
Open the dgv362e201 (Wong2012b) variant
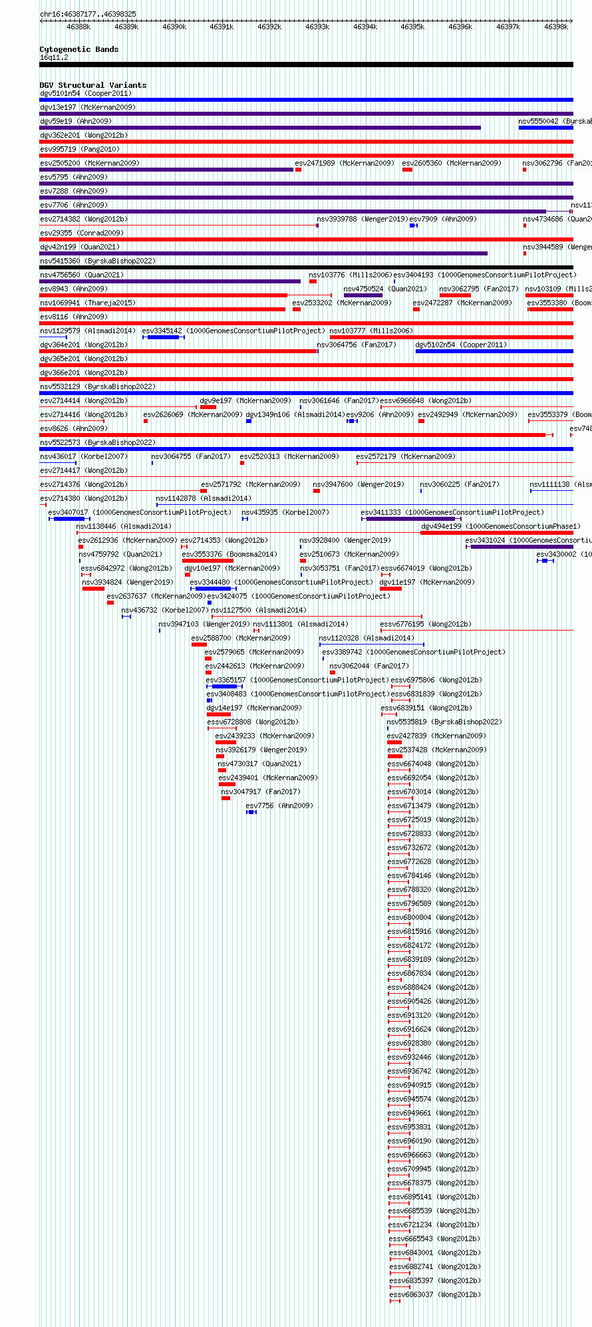(84, 135)
